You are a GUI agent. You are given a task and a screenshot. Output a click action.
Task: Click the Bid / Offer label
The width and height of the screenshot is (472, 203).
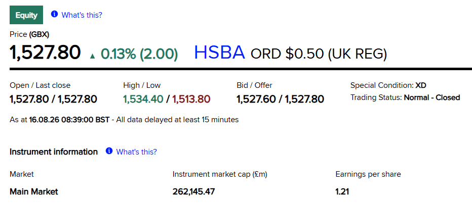pos(254,85)
